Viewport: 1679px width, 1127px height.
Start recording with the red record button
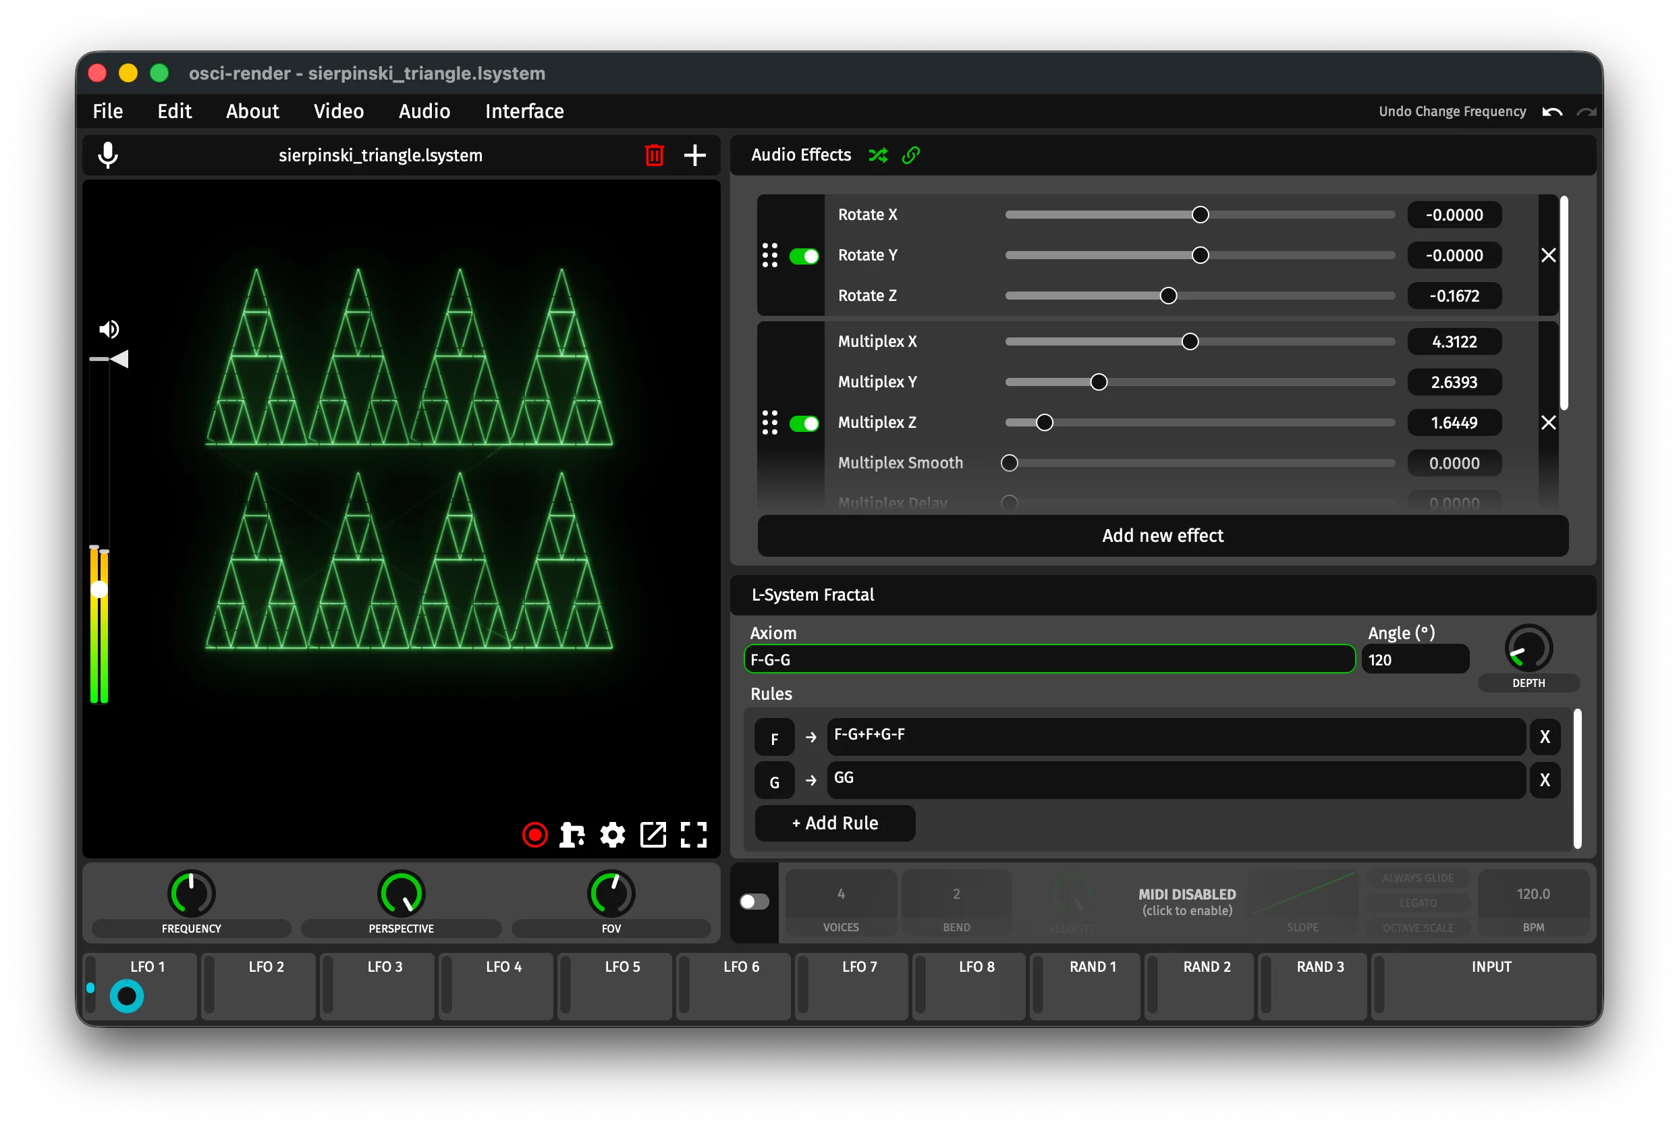click(534, 835)
